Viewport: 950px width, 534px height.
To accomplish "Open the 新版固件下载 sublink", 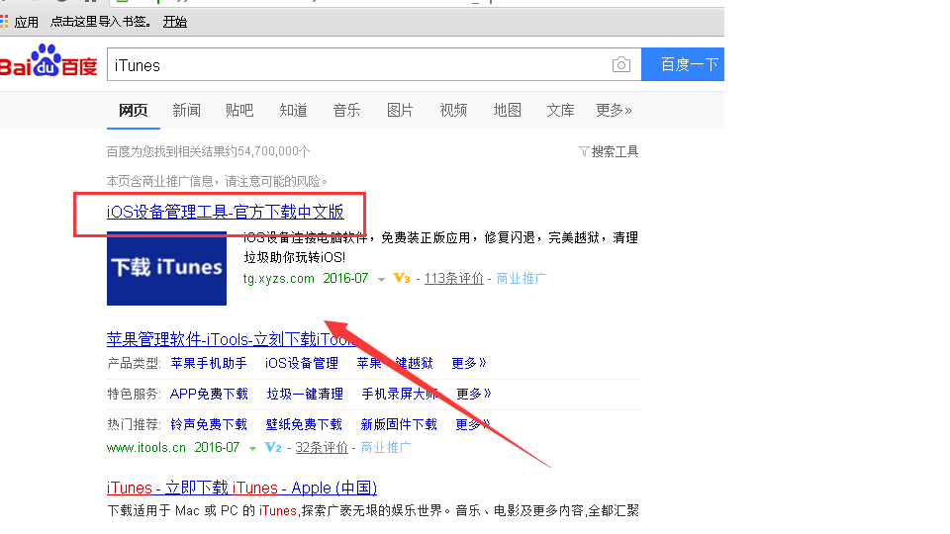I will [x=399, y=425].
